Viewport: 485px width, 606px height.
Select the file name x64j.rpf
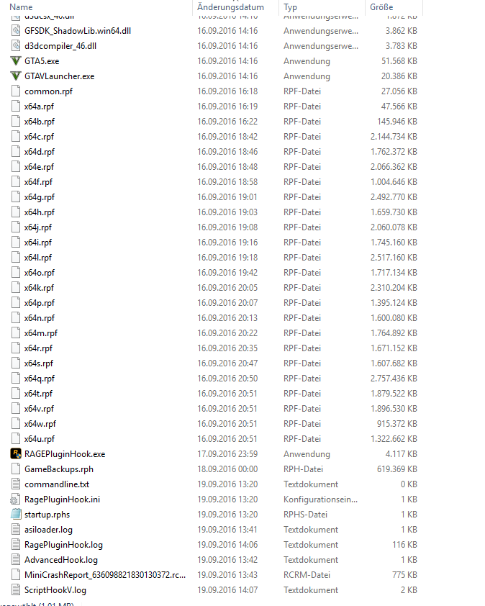click(38, 227)
